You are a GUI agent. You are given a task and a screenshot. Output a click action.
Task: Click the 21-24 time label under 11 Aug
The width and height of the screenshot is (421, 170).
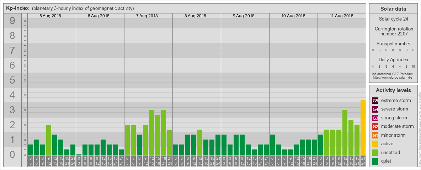[363, 161]
